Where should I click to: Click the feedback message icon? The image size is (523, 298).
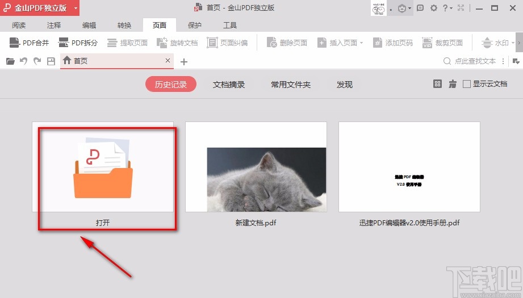(420, 8)
